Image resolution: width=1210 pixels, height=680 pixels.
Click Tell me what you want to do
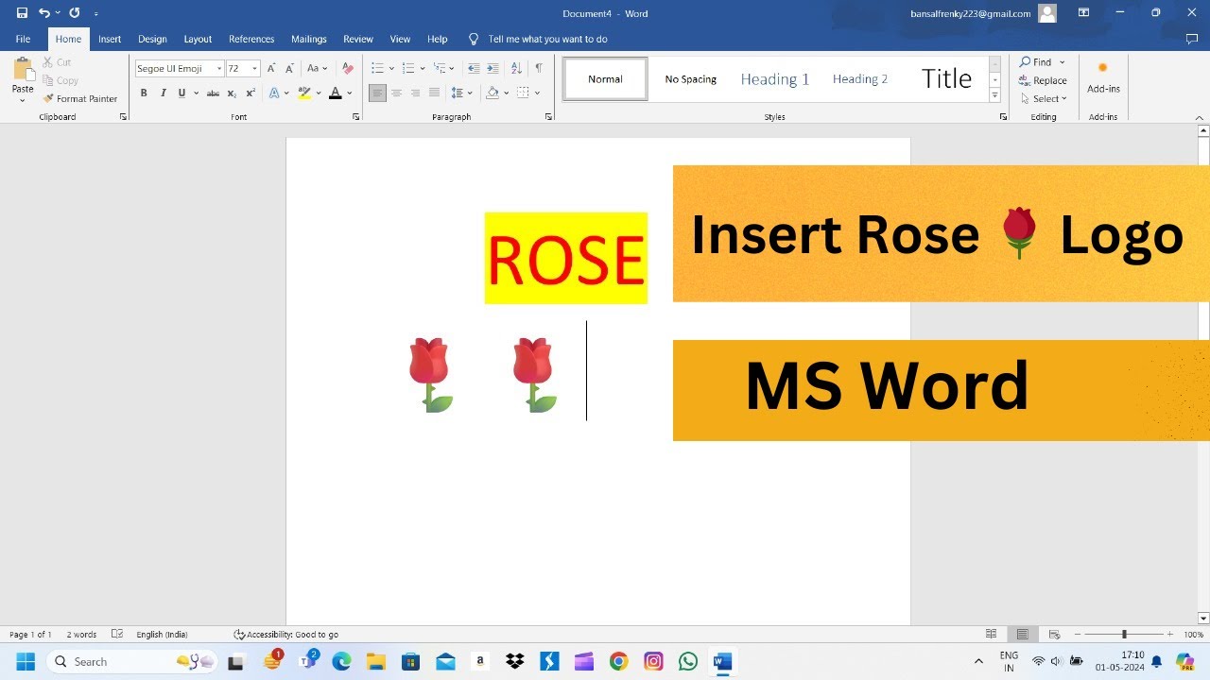[x=547, y=39]
